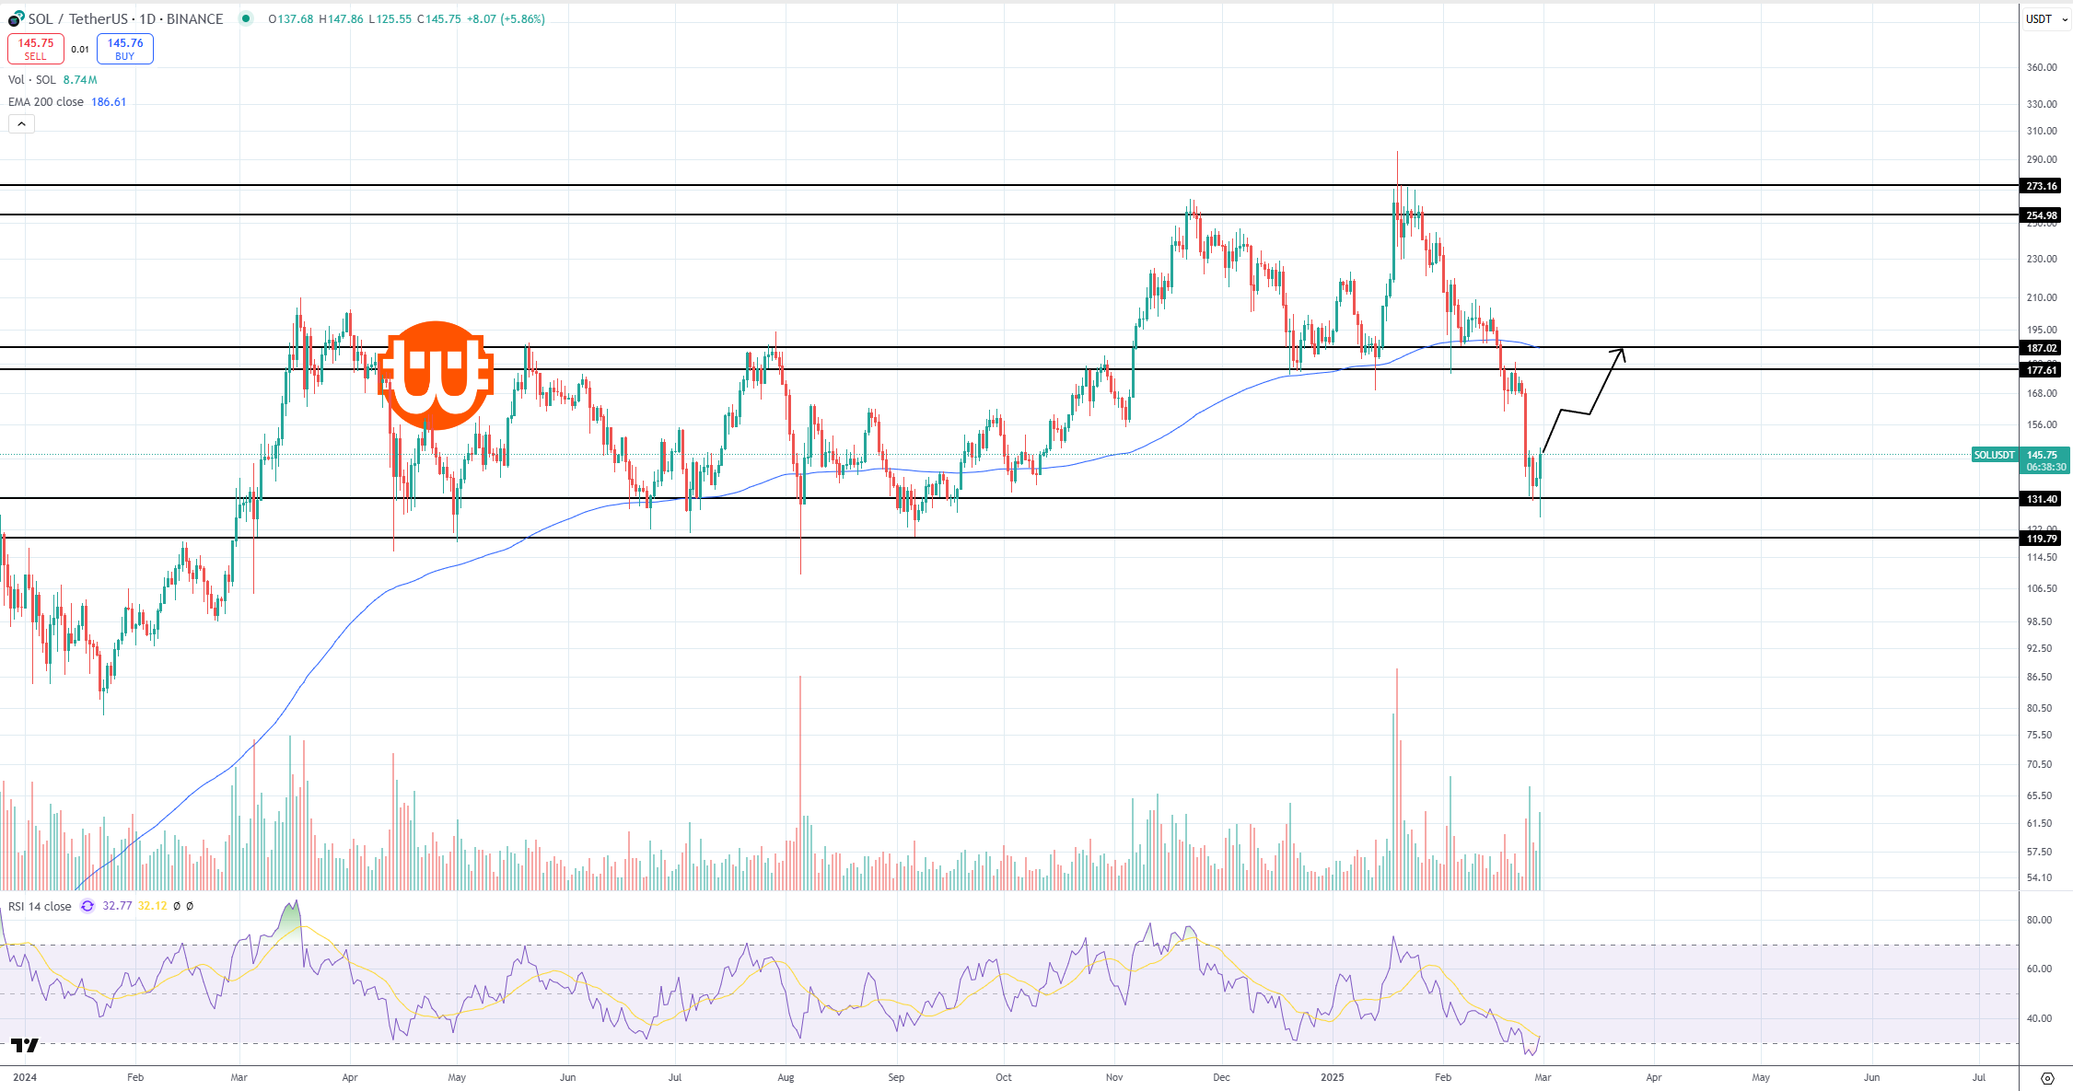
Task: Click the H147.86 high value
Action: (x=341, y=18)
